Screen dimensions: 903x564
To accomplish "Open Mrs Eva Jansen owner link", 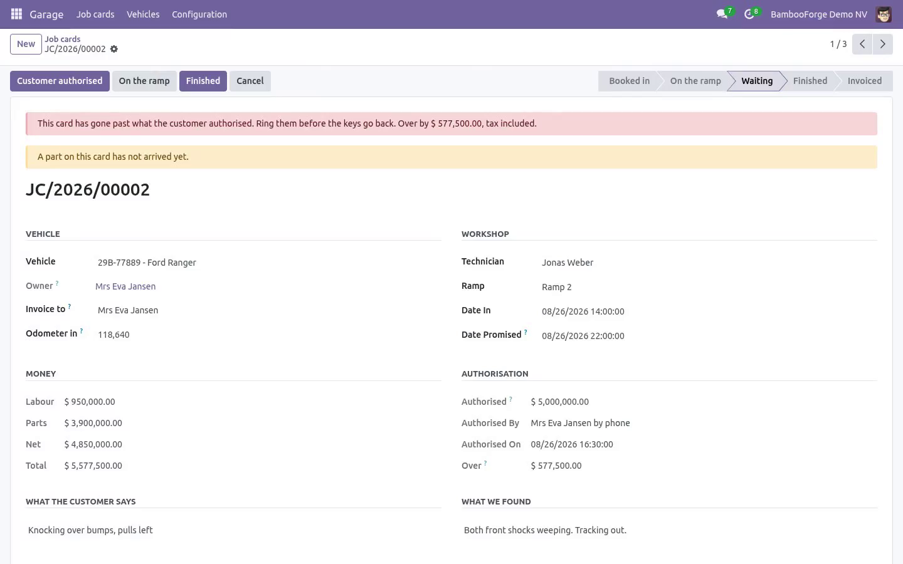I will (x=125, y=286).
